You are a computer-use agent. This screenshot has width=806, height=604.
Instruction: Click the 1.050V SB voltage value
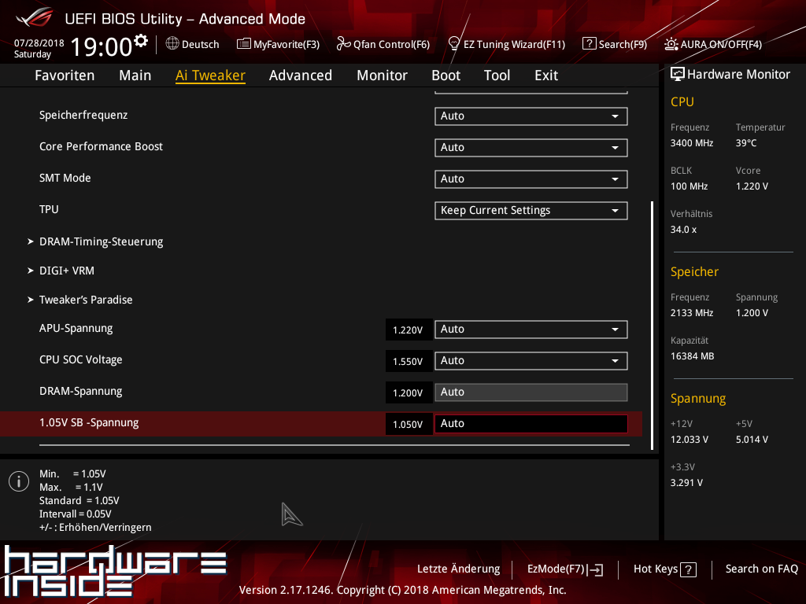pos(409,424)
